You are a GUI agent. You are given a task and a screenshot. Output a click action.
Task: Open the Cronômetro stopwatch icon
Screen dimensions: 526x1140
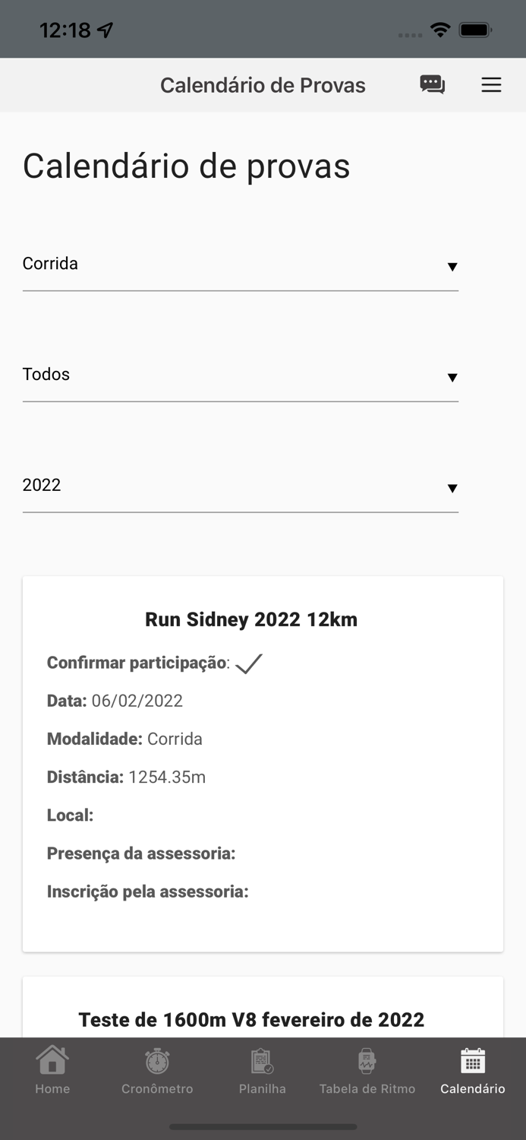pyautogui.click(x=157, y=1059)
